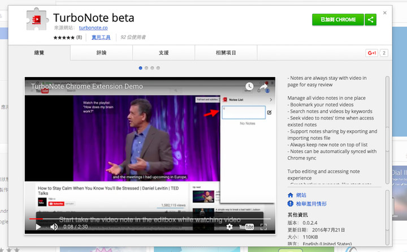The height and width of the screenshot is (252, 407).
Task: Click the report abuse exclamation icon
Action: click(x=291, y=204)
